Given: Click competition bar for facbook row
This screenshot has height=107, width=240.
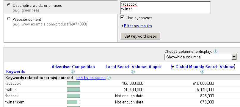Looking at the screenshot, I should click(73, 96).
